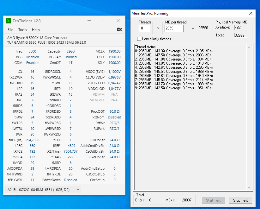This screenshot has width=260, height=209.
Task: Open the File menu in ZenTimings
Action: click(x=10, y=30)
